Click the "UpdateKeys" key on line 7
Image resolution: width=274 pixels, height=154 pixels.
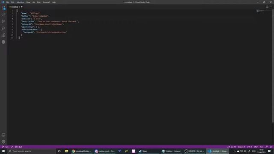coord(27,27)
